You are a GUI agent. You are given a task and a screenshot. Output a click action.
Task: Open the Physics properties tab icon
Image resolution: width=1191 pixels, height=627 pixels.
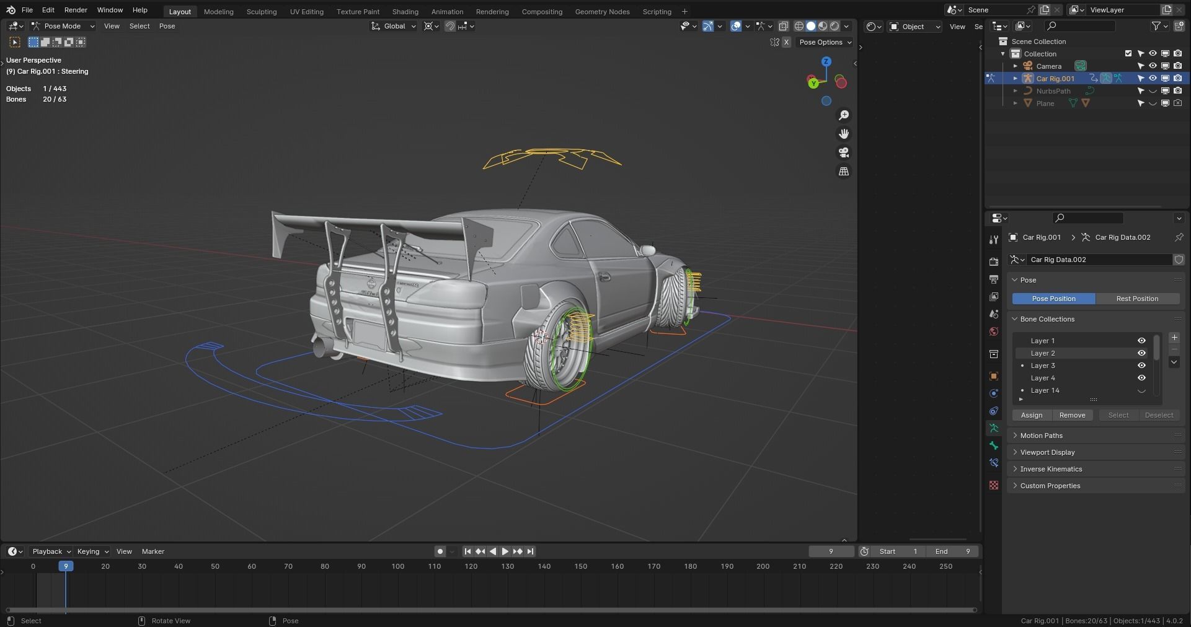[994, 393]
